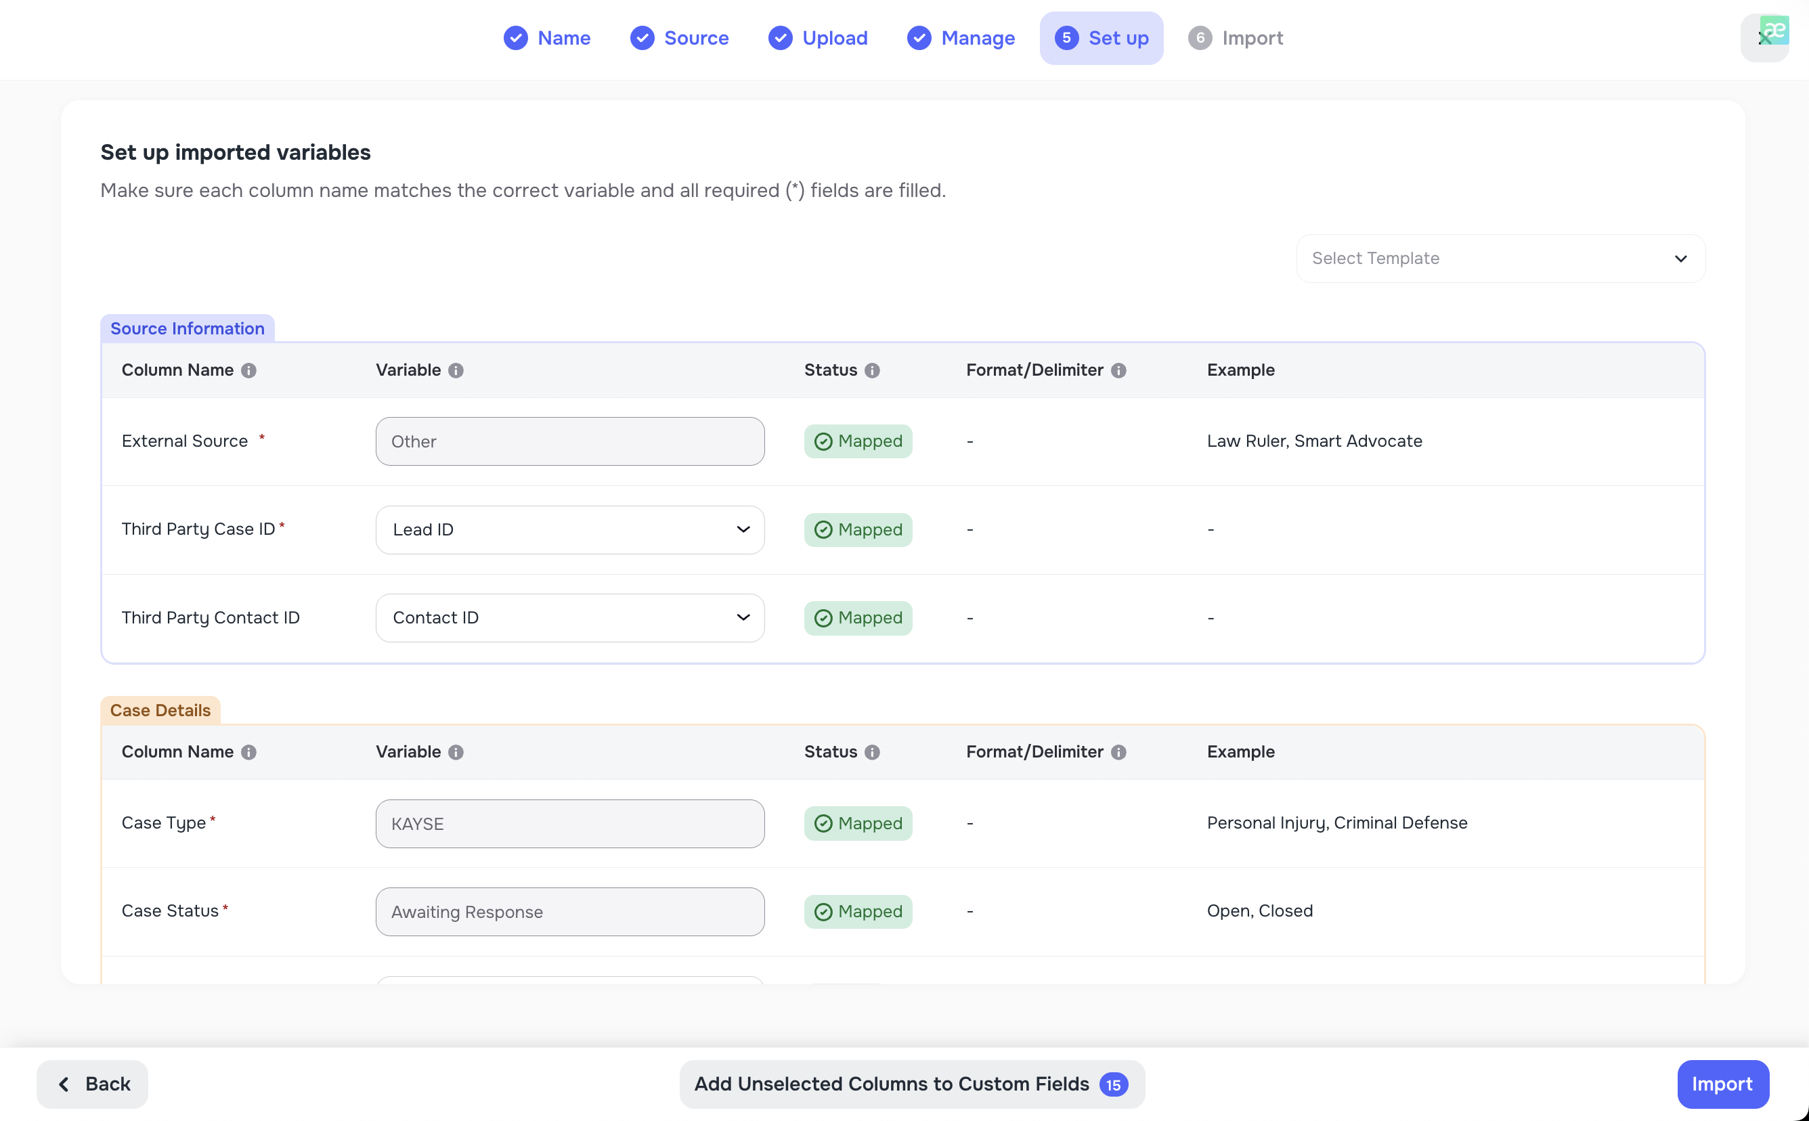1809x1121 pixels.
Task: Expand the Lead ID variable dropdown
Action: pyautogui.click(x=569, y=530)
